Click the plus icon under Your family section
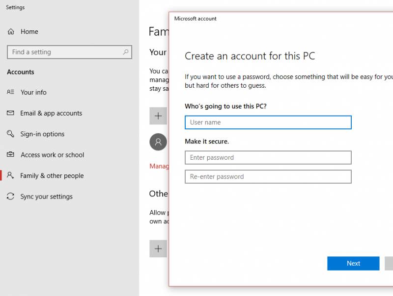This screenshot has height=296, width=393. click(x=158, y=116)
